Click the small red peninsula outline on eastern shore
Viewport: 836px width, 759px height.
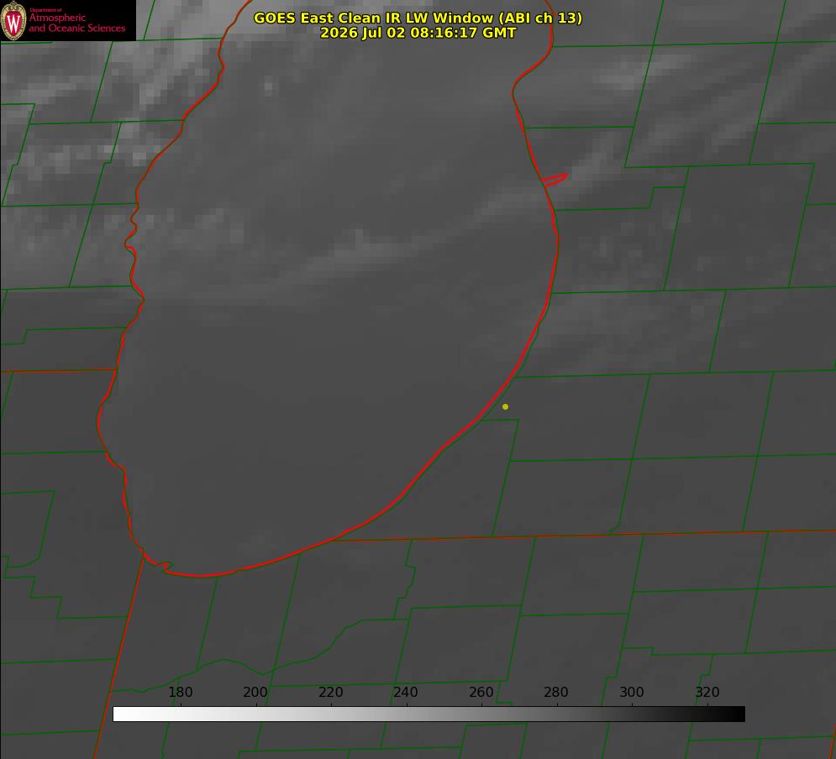pyautogui.click(x=555, y=179)
